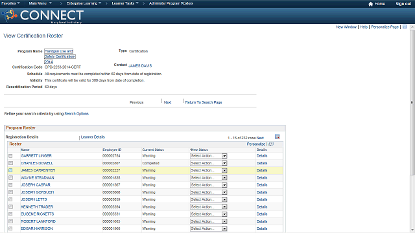Screen dimensions: 415x233
Task: Open the roster grid popup icon beside Personalize
Action: pyautogui.click(x=271, y=144)
